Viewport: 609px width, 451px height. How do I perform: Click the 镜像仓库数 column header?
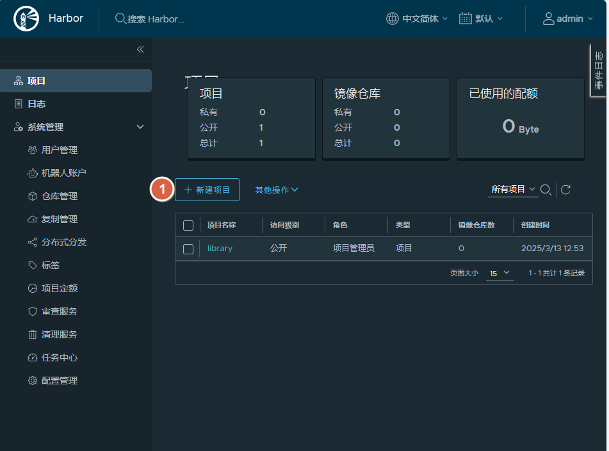tap(476, 225)
